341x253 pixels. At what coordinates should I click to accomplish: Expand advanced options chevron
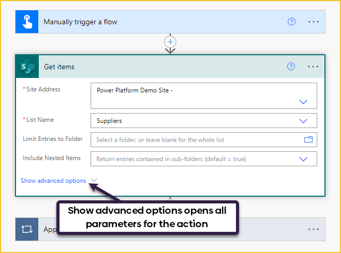pos(94,180)
